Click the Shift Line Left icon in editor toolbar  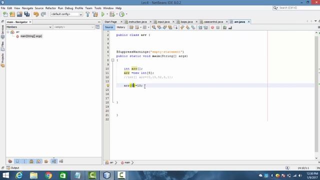[x=200, y=27]
